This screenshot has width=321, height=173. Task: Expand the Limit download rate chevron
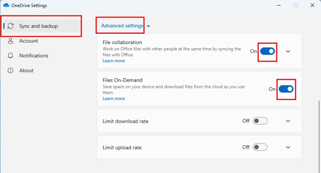(288, 121)
